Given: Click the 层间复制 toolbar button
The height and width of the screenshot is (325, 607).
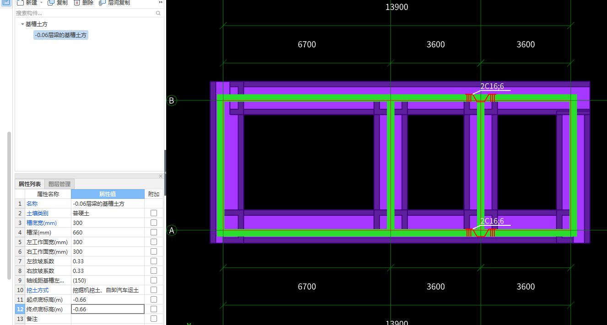Looking at the screenshot, I should click(x=114, y=2).
